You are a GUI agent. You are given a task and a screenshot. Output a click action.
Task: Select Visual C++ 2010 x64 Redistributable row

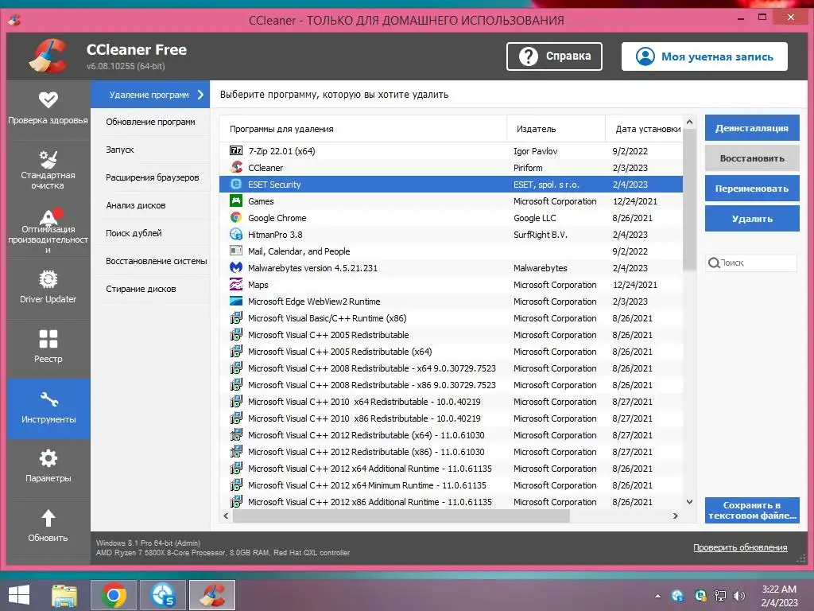pos(452,402)
